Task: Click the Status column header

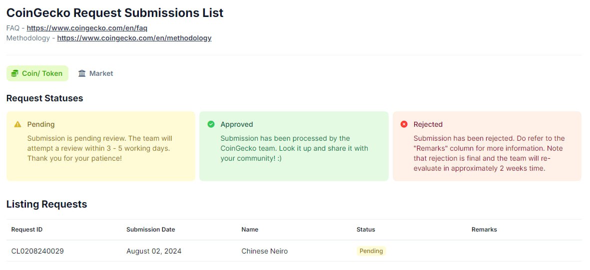Action: 366,230
